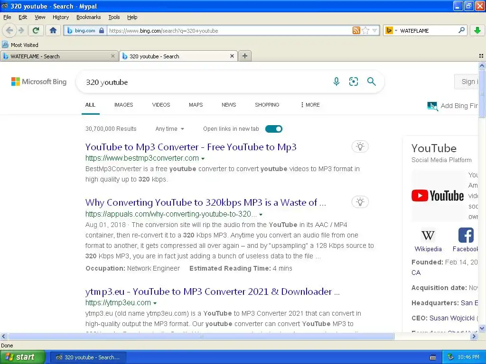Close the 320 youtube - Search tab

pos(232,56)
